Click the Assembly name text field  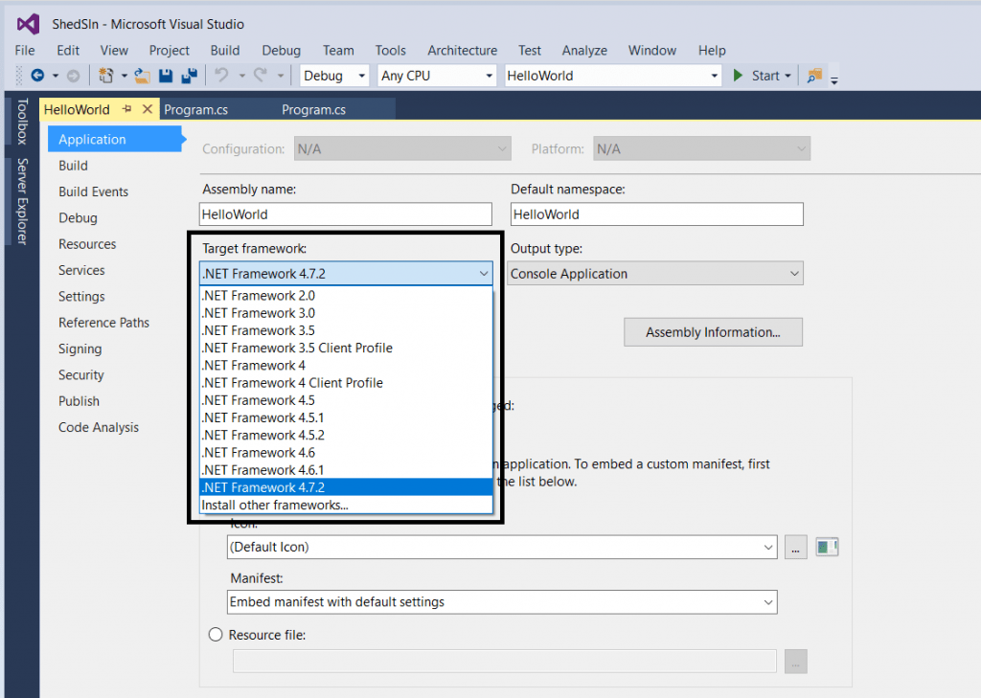click(346, 214)
